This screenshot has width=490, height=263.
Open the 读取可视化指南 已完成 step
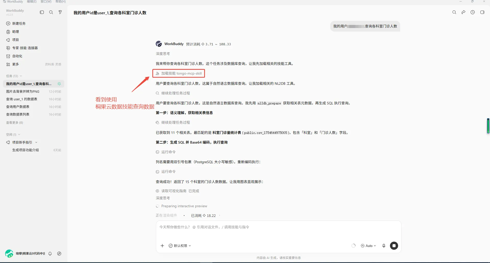point(177,191)
